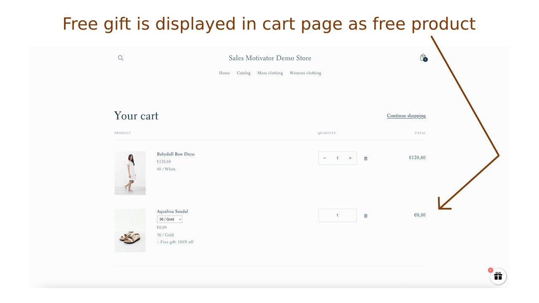This screenshot has height=303, width=539.
Task: Open the Sales Motivator Demo Store title
Action: coord(269,58)
